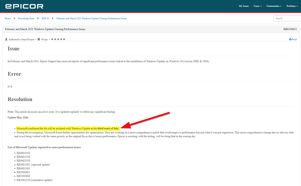Image resolution: width=301 pixels, height=186 pixels.
Task: Click the article title breadcrumb link
Action: pyautogui.click(x=91, y=18)
